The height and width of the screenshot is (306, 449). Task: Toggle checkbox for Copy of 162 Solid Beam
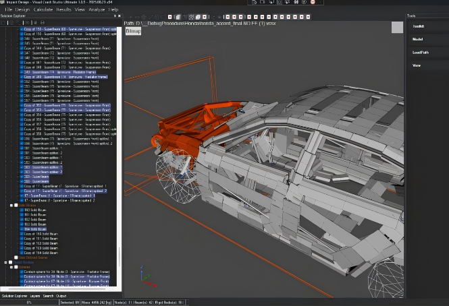21,243
